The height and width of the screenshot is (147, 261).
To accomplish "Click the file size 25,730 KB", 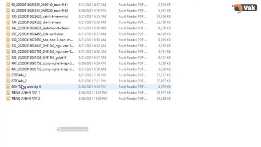I will [164, 22].
